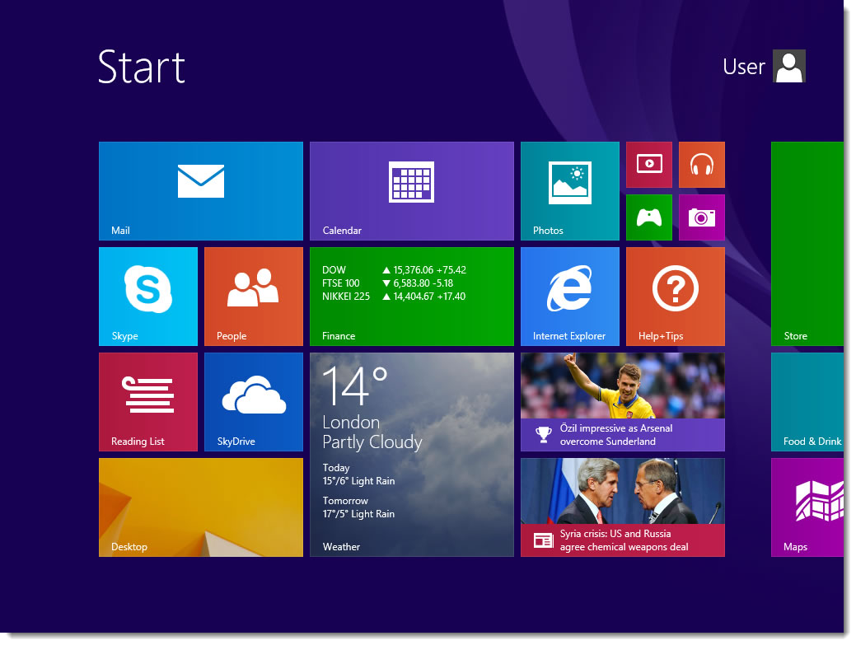Screen dimensions: 856x645
Task: Launch the Photos app tile
Action: coord(570,191)
